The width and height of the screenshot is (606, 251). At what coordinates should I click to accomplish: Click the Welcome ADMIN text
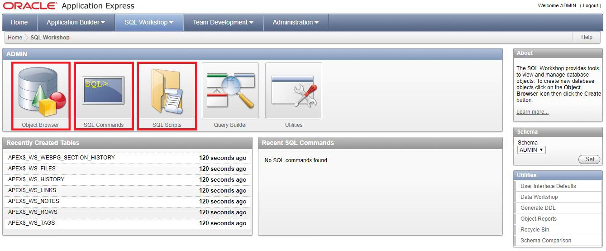(x=557, y=5)
